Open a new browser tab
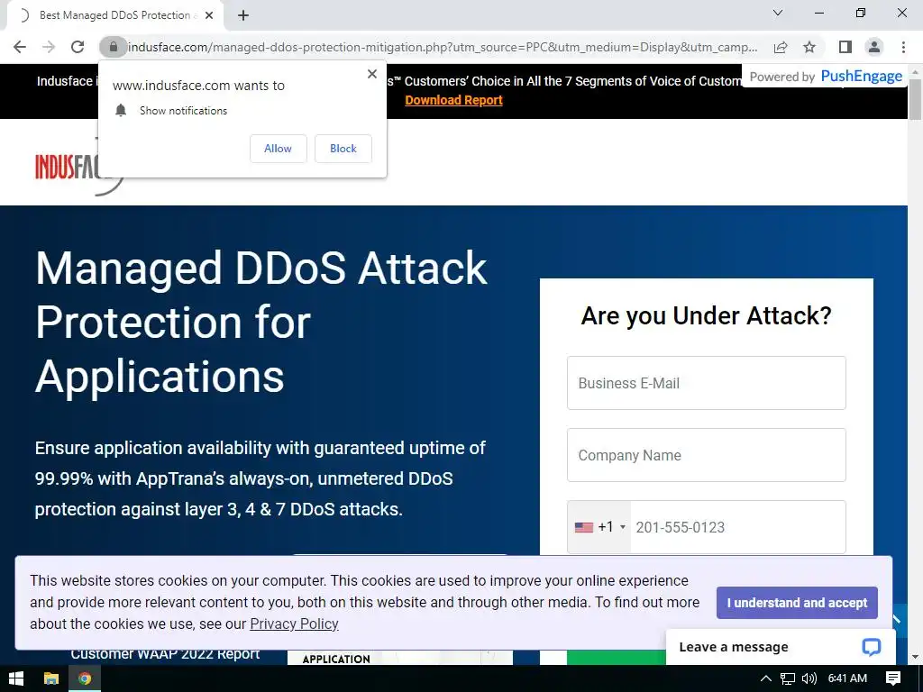 pos(243,16)
